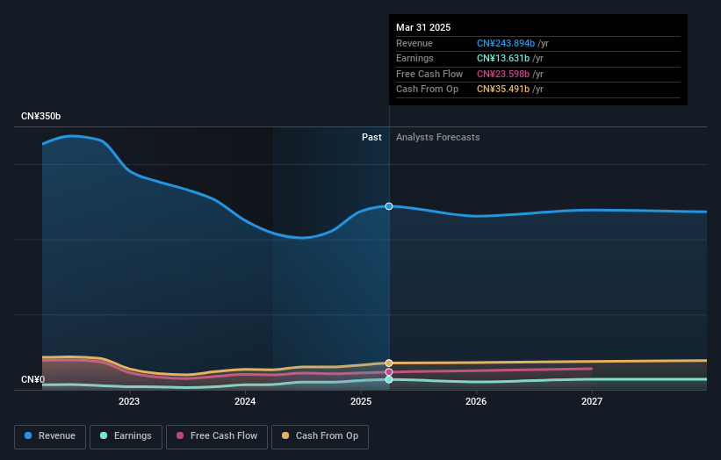Toggle the Revenue legend button
The height and width of the screenshot is (460, 721).
click(x=50, y=436)
